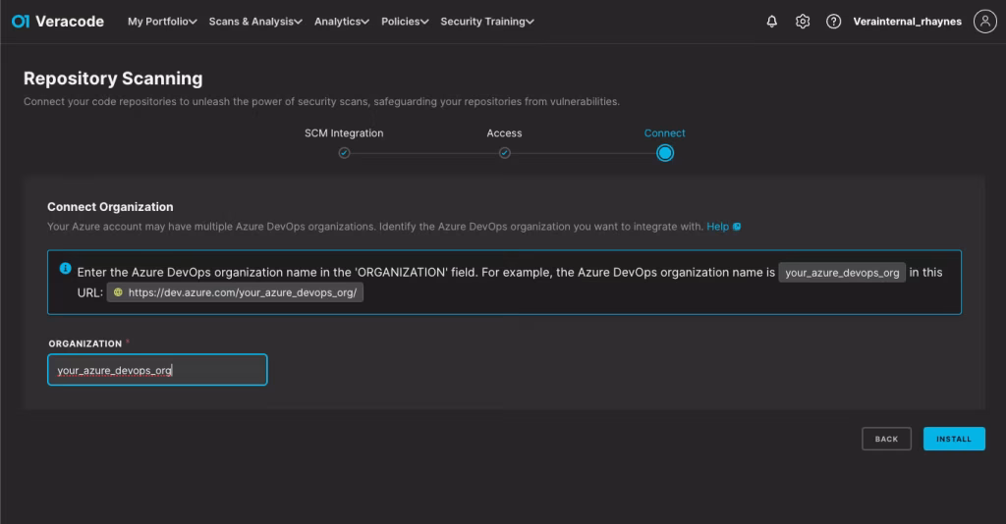Click the external link icon beside Help
Viewport: 1006px width, 524px height.
(x=737, y=227)
